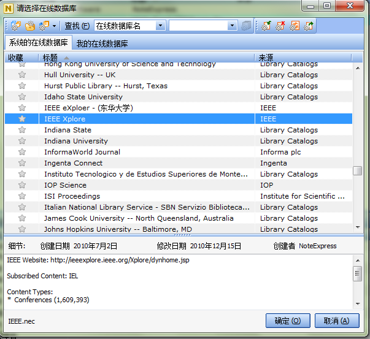Viewport: 370px width, 339px height.
Task: Click 'Informa plc' source cell
Action: click(280, 152)
